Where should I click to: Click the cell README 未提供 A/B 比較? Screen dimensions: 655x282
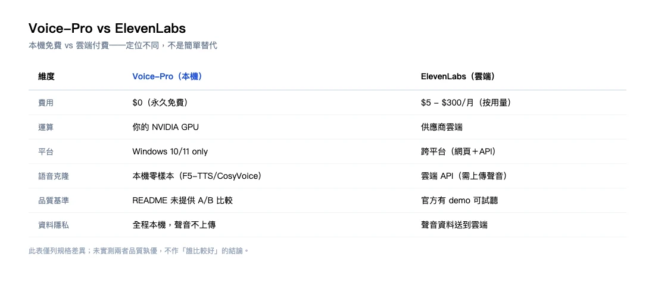pos(183,201)
